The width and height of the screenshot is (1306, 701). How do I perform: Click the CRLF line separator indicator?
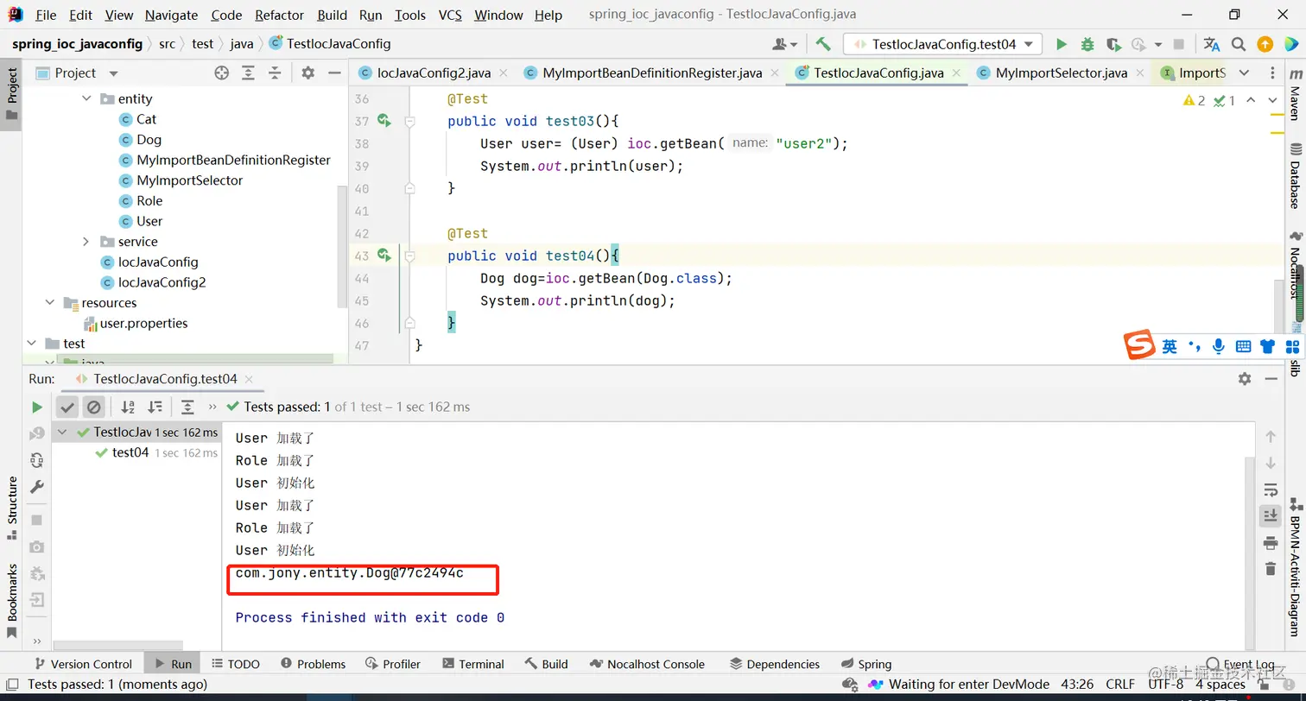pyautogui.click(x=1120, y=685)
